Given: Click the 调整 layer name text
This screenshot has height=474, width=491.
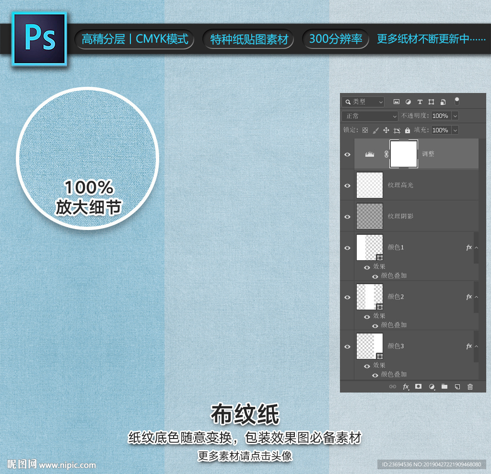Looking at the screenshot, I should [x=428, y=154].
